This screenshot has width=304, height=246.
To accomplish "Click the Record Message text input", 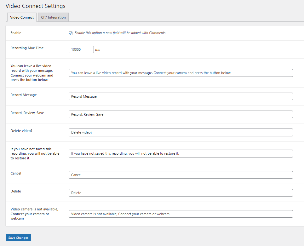I will [181, 96].
